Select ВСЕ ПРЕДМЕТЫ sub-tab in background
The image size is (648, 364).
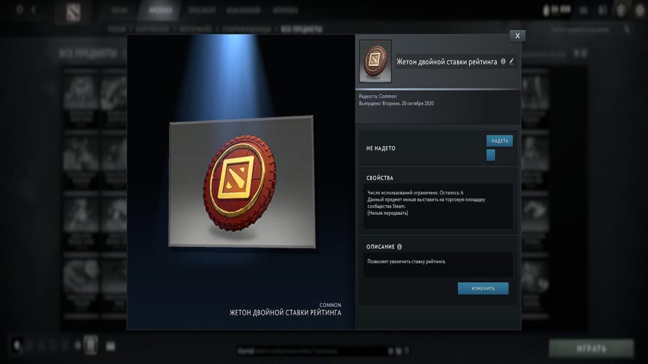[x=302, y=29]
